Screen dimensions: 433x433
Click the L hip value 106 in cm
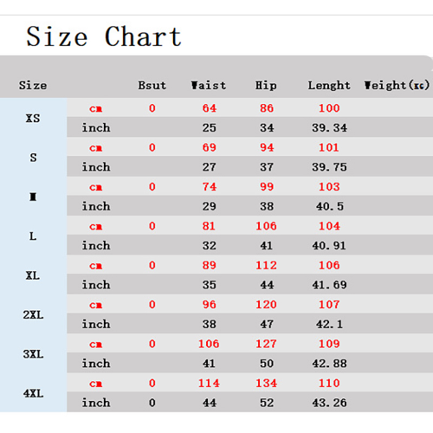point(266,226)
